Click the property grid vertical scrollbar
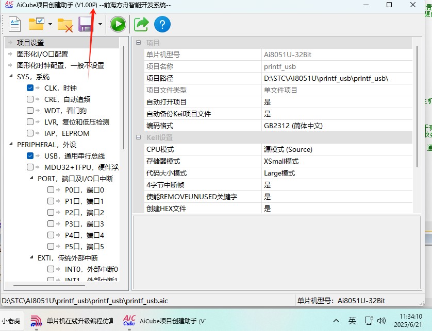432x331 pixels. click(417, 107)
